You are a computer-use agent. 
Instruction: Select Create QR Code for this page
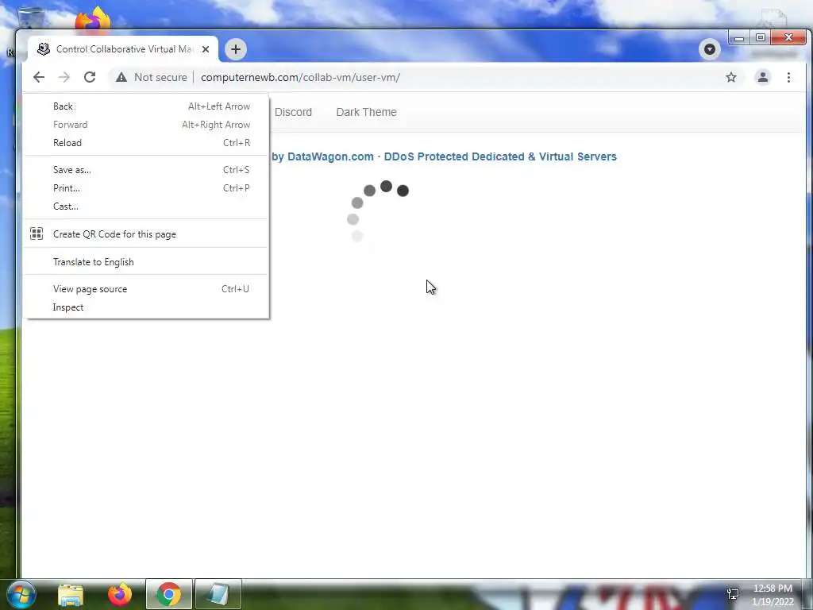click(146, 234)
